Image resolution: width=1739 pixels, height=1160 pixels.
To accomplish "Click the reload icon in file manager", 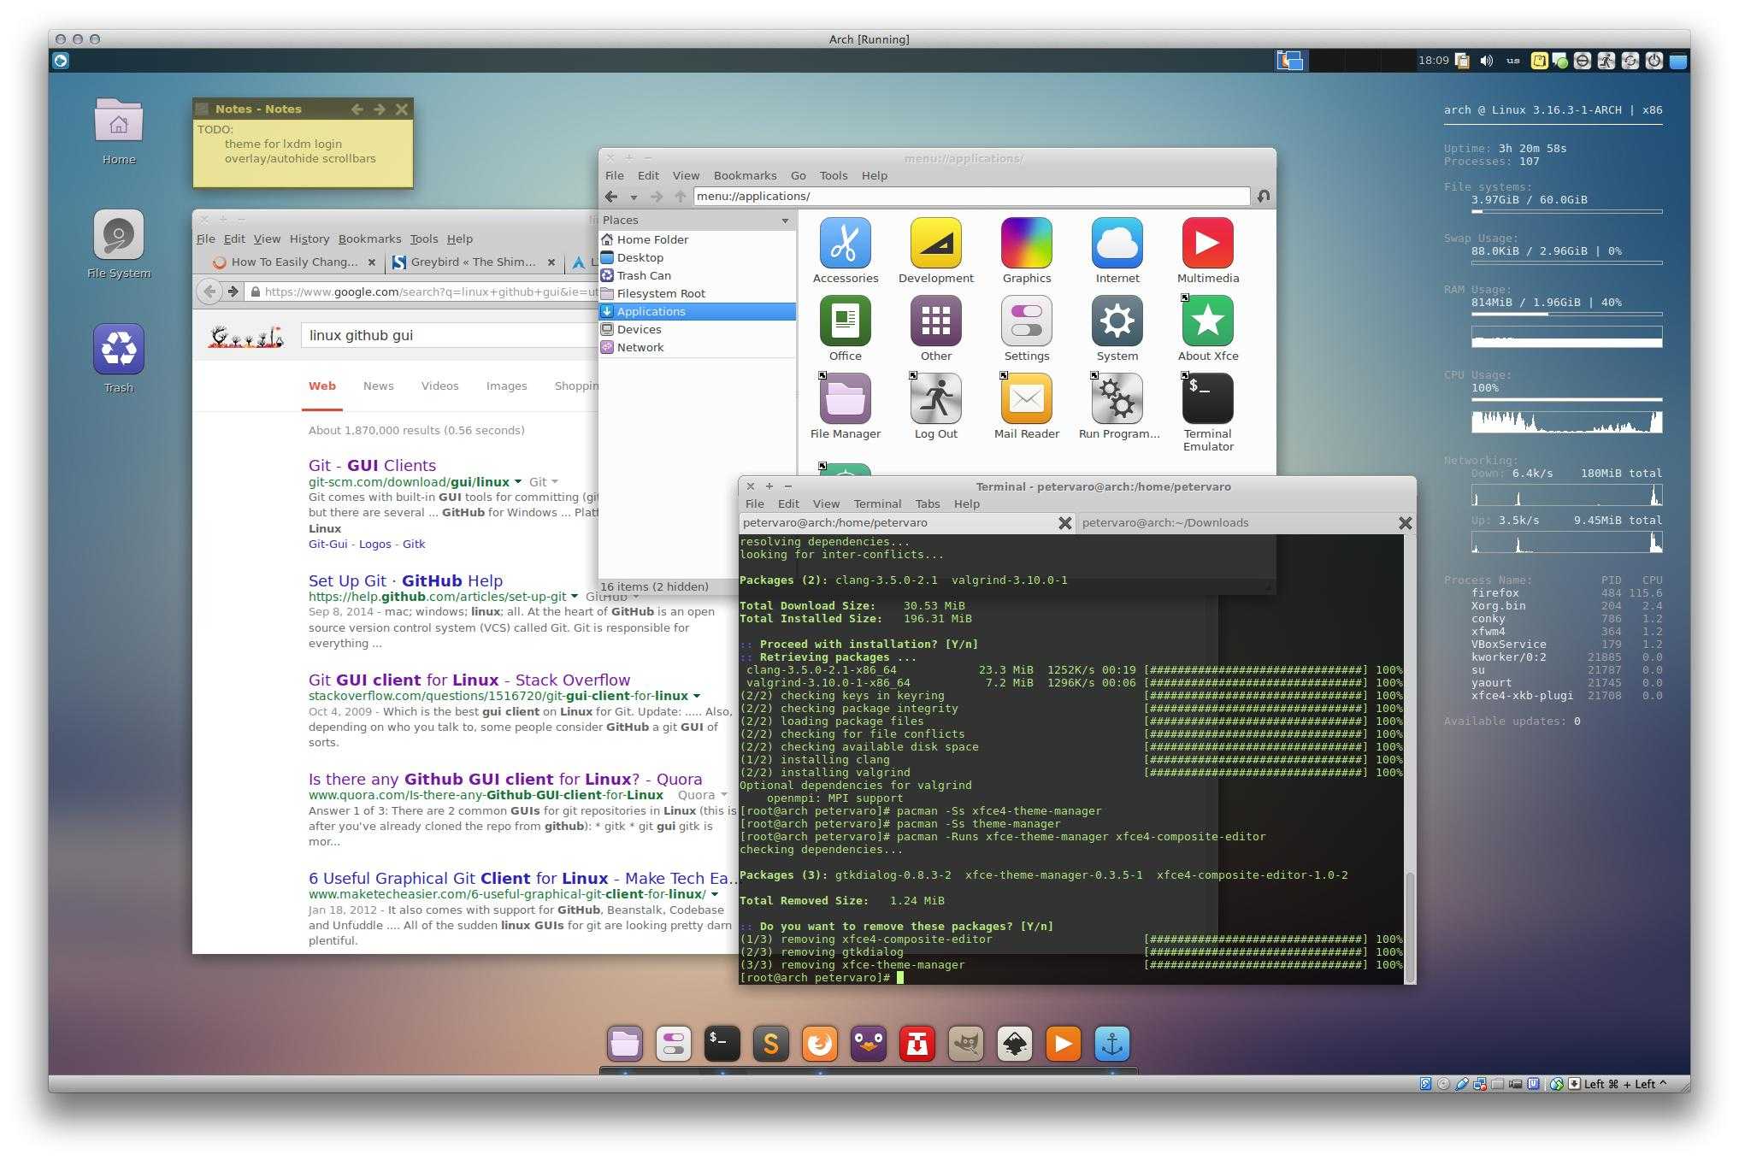I will click(1263, 197).
